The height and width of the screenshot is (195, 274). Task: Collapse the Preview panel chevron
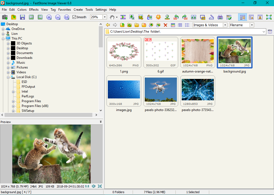coord(101,122)
